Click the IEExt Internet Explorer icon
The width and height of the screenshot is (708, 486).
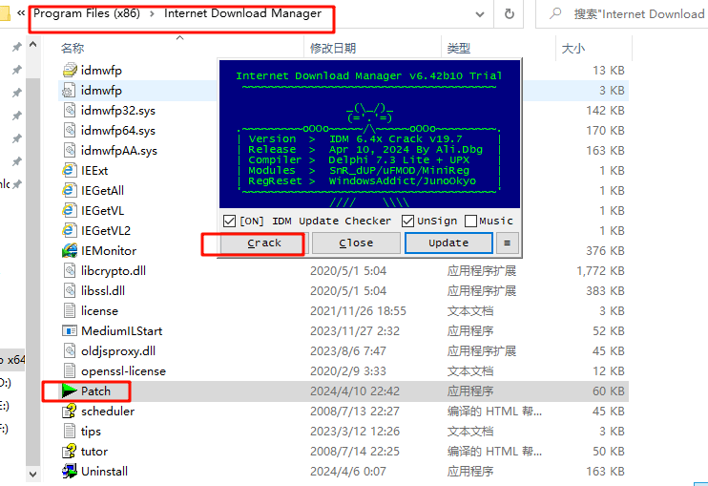(69, 171)
